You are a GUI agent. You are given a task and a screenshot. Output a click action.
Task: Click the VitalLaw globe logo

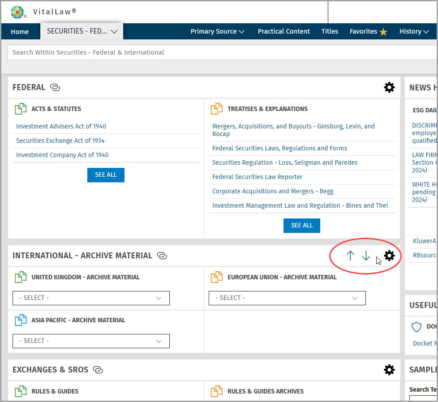tap(17, 12)
